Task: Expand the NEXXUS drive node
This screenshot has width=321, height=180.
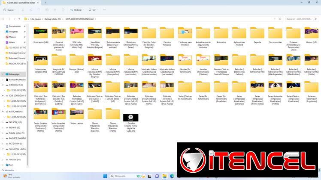Action: pyautogui.click(x=3, y=127)
